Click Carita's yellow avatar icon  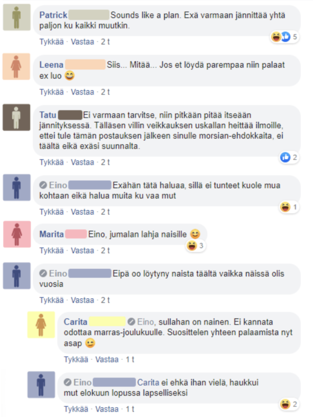click(41, 325)
